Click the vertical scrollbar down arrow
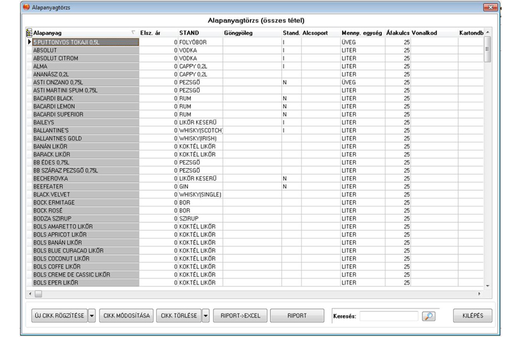Image resolution: width=528 pixels, height=337 pixels. (488, 286)
